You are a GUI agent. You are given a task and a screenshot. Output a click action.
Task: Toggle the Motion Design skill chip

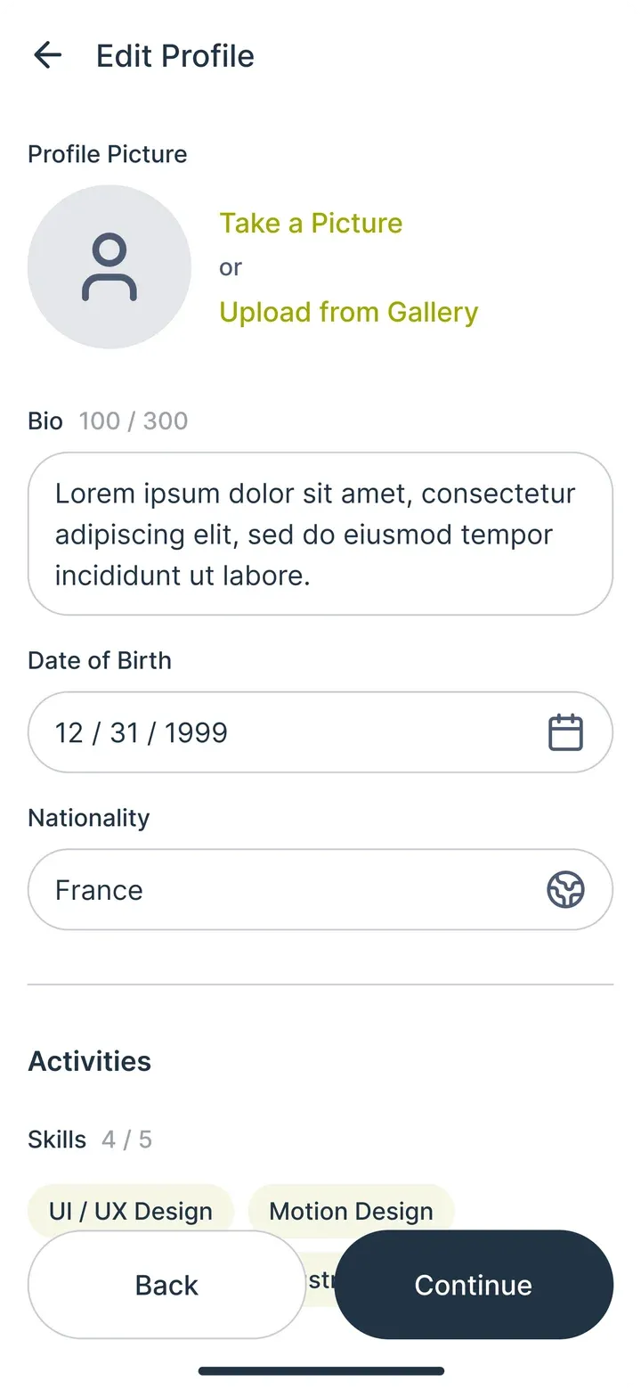click(351, 1211)
